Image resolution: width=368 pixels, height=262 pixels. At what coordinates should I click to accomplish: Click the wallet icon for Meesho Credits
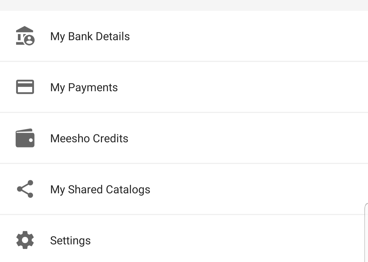pyautogui.click(x=25, y=138)
